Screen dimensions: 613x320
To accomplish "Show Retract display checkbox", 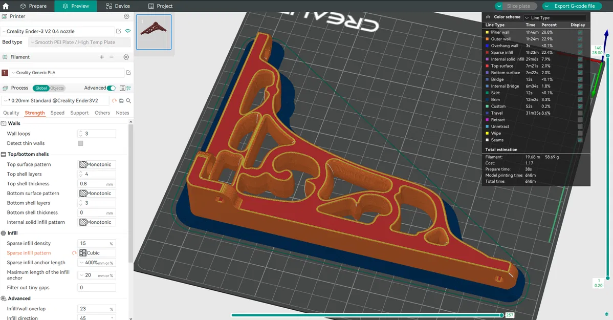I will 580,120.
